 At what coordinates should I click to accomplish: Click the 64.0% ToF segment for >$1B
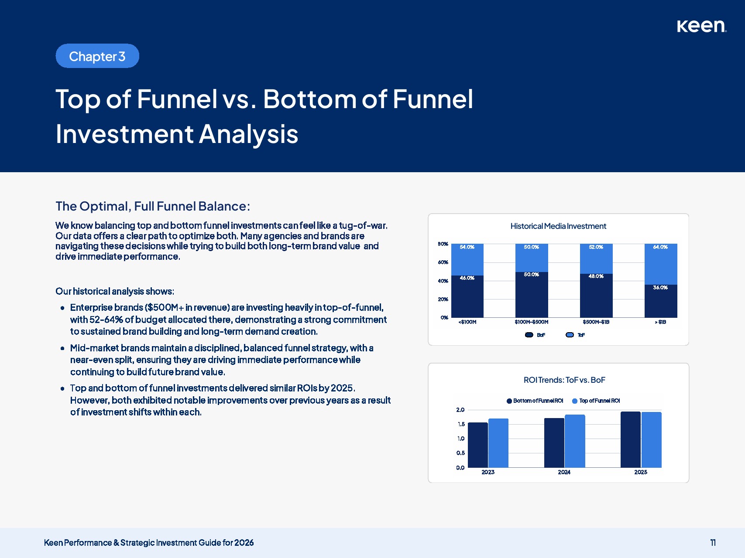click(660, 264)
